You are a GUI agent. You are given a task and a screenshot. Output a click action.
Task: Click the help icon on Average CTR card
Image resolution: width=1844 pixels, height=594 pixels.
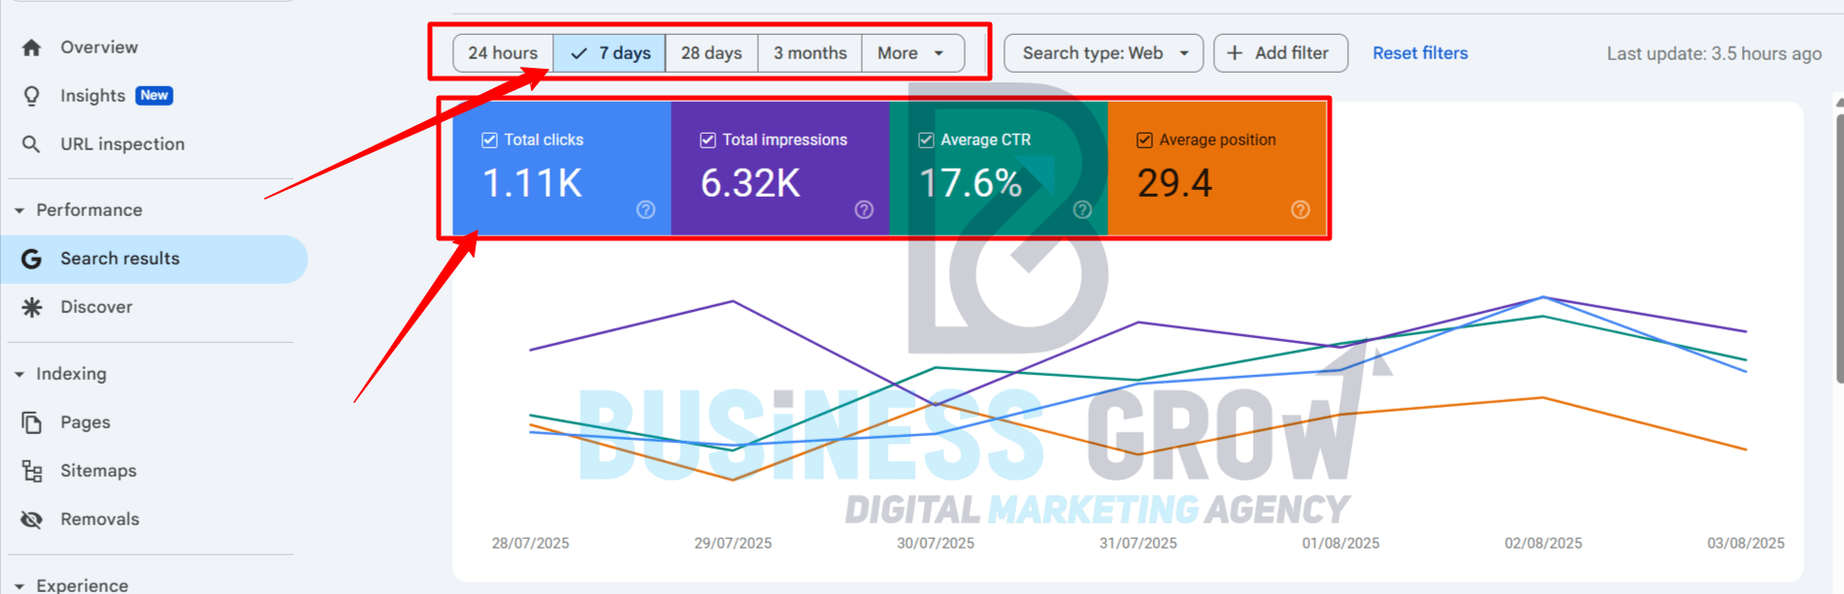point(1082,209)
